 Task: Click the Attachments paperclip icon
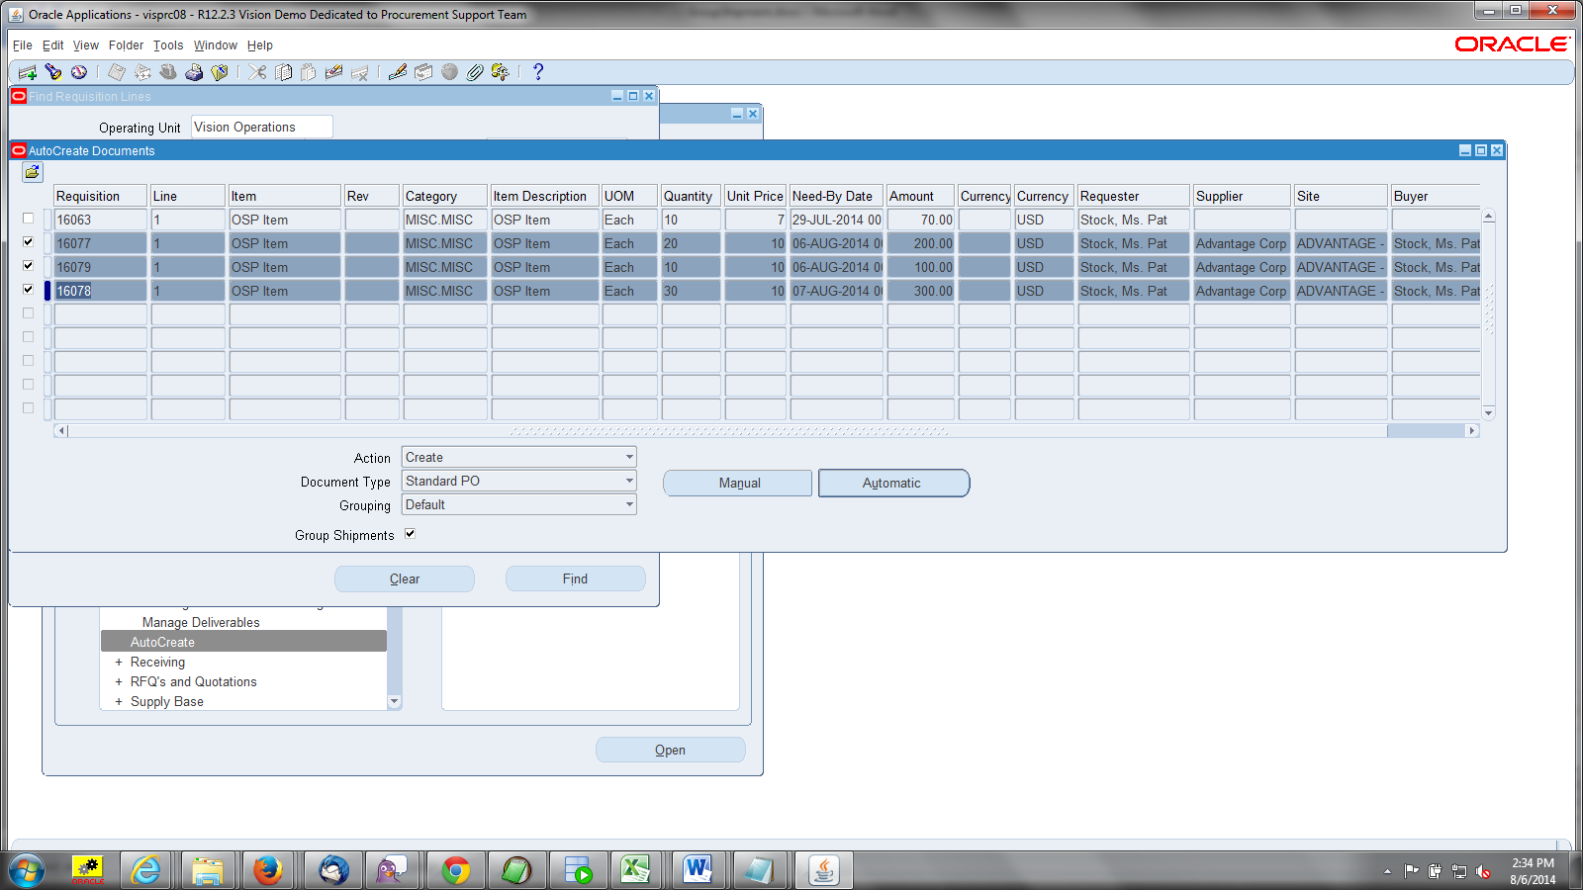pyautogui.click(x=475, y=72)
